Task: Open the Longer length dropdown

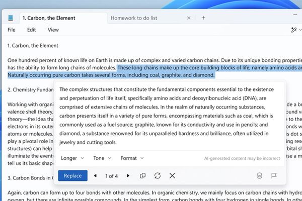Action: coord(72,158)
